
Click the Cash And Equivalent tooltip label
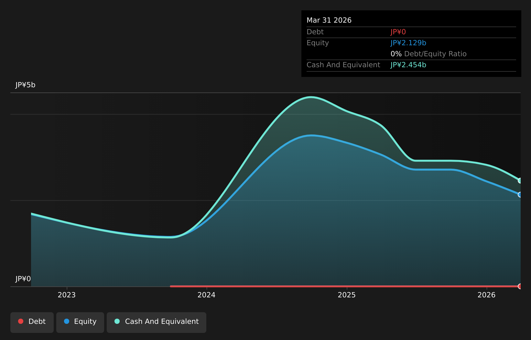pyautogui.click(x=343, y=65)
